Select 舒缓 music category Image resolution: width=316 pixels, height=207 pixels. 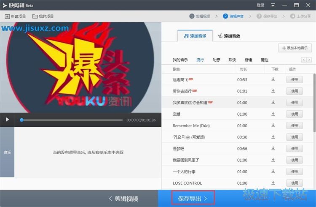pyautogui.click(x=249, y=60)
